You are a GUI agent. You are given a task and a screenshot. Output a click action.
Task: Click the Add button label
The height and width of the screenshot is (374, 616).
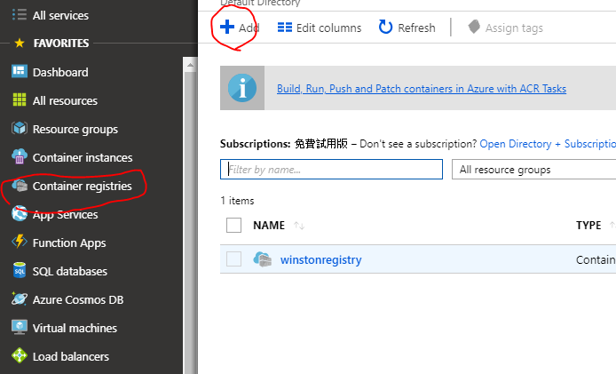click(x=249, y=28)
